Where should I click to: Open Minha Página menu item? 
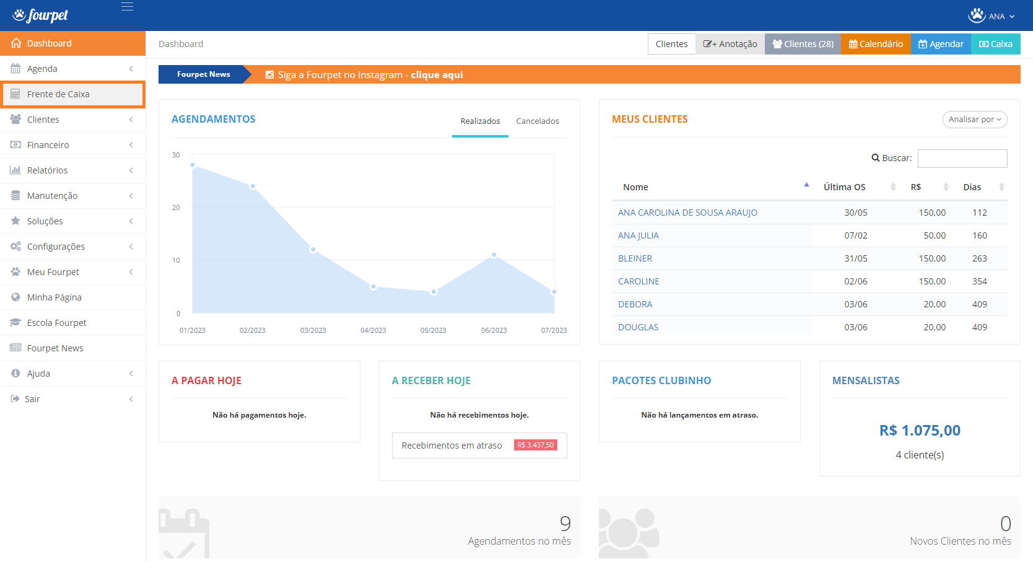coord(73,297)
